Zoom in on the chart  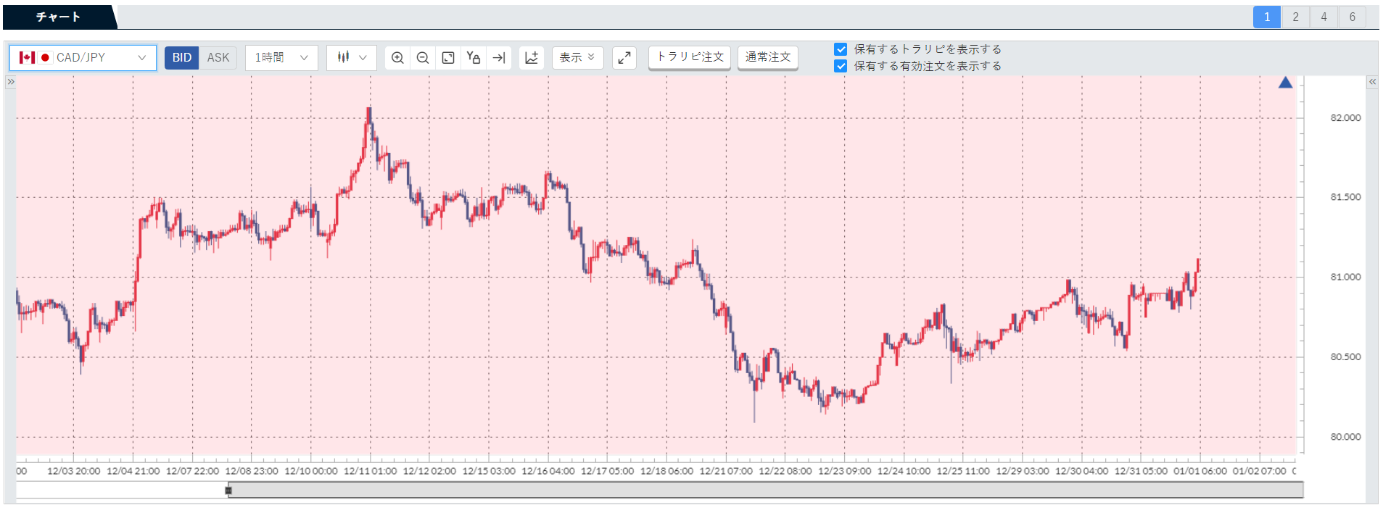(x=397, y=58)
